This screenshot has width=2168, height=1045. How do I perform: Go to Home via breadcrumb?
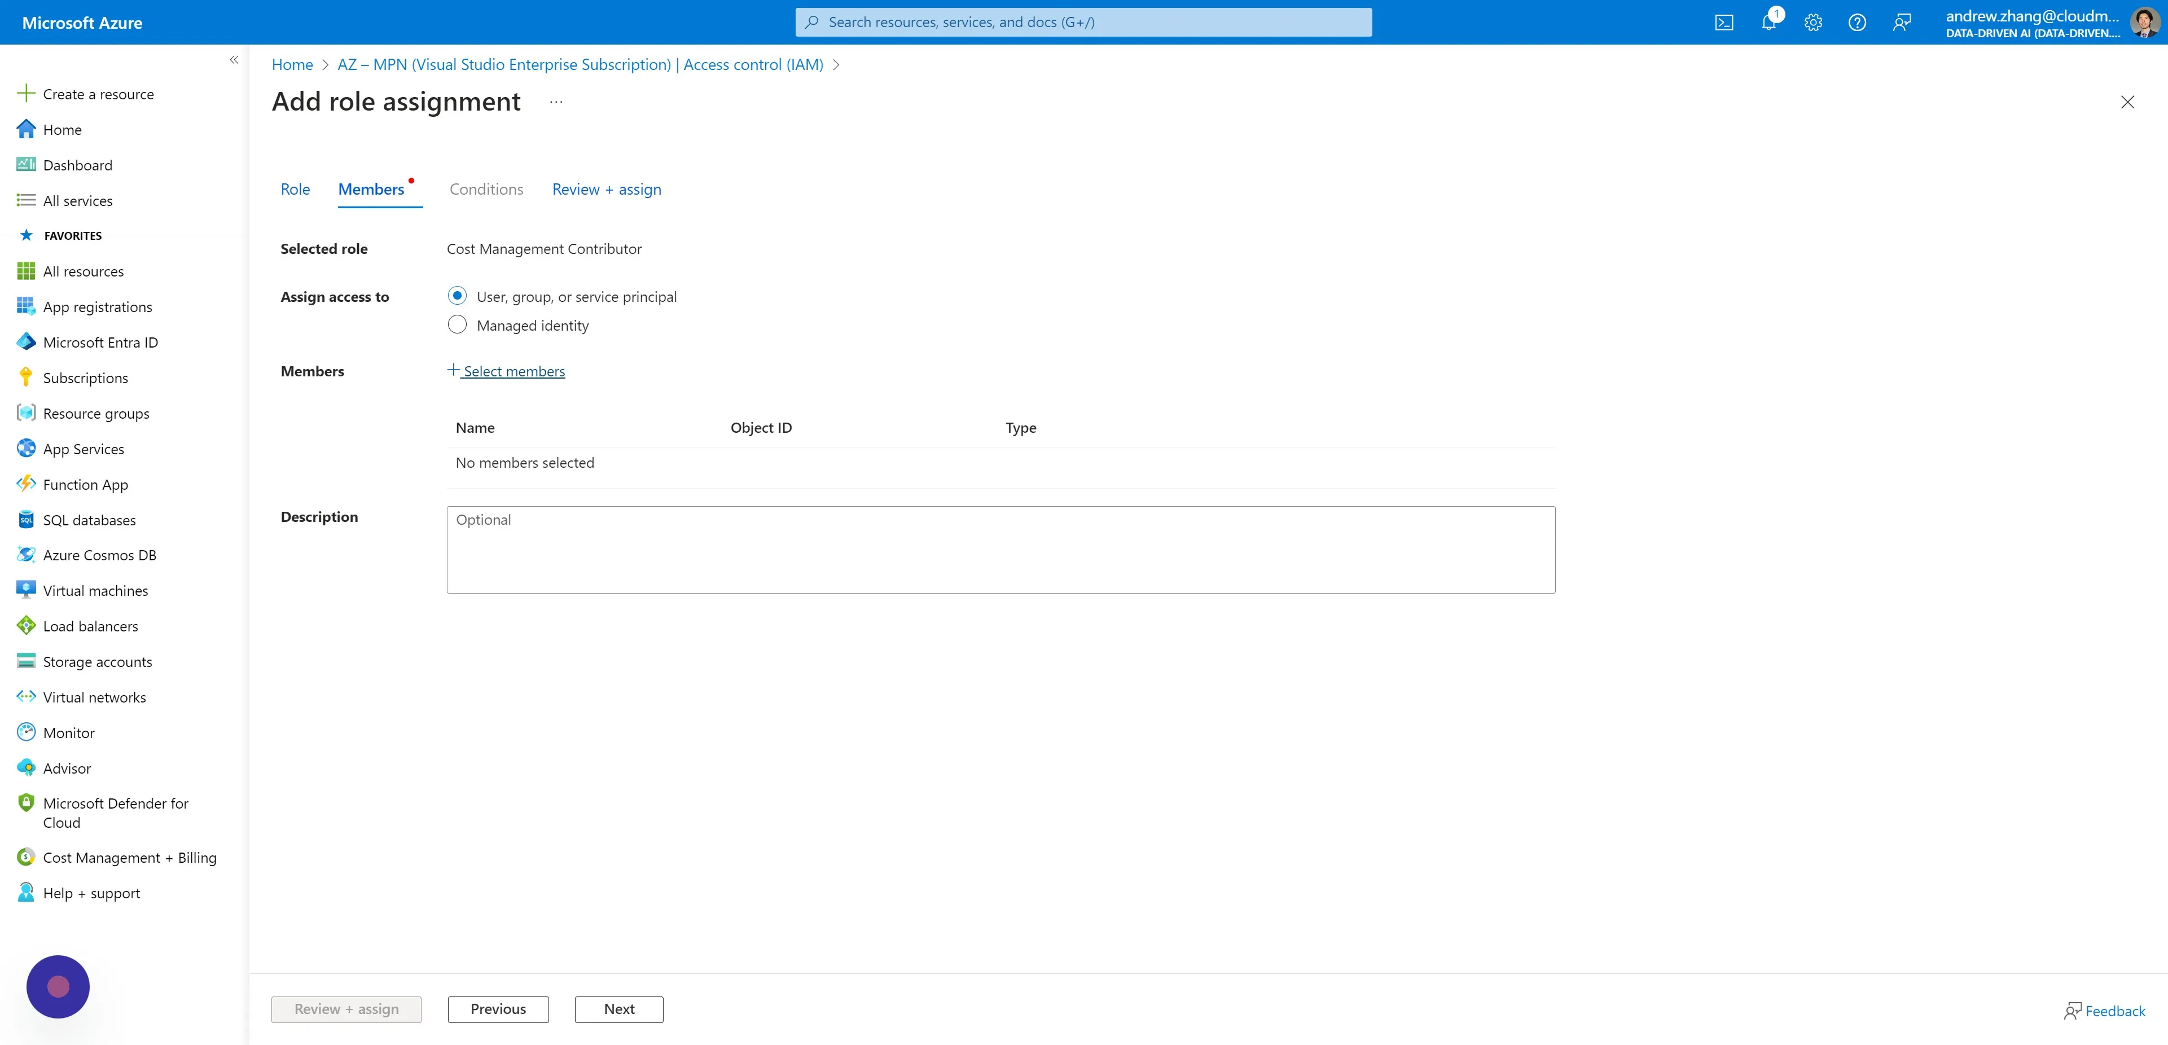tap(292, 65)
